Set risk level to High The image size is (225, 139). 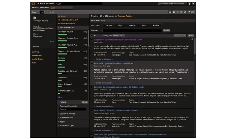click(x=120, y=25)
